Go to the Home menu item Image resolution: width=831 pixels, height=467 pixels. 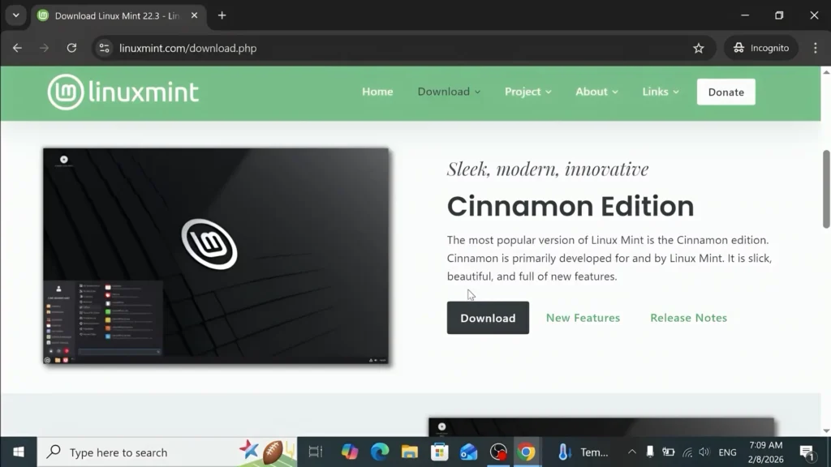click(377, 92)
